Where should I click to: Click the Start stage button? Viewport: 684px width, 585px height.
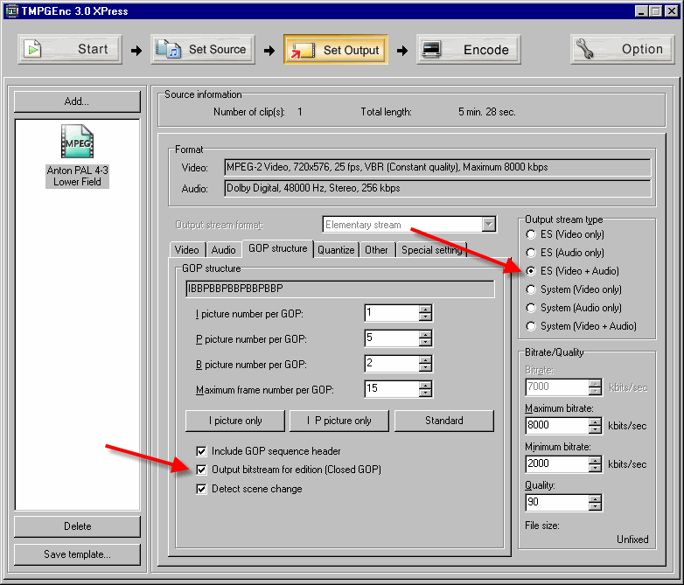pos(70,49)
